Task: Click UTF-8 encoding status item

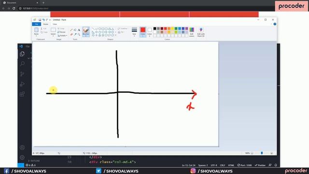Action: pos(214,165)
